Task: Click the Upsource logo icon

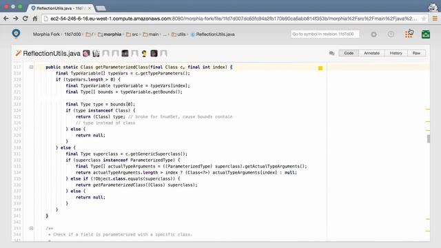Action: tap(17, 34)
